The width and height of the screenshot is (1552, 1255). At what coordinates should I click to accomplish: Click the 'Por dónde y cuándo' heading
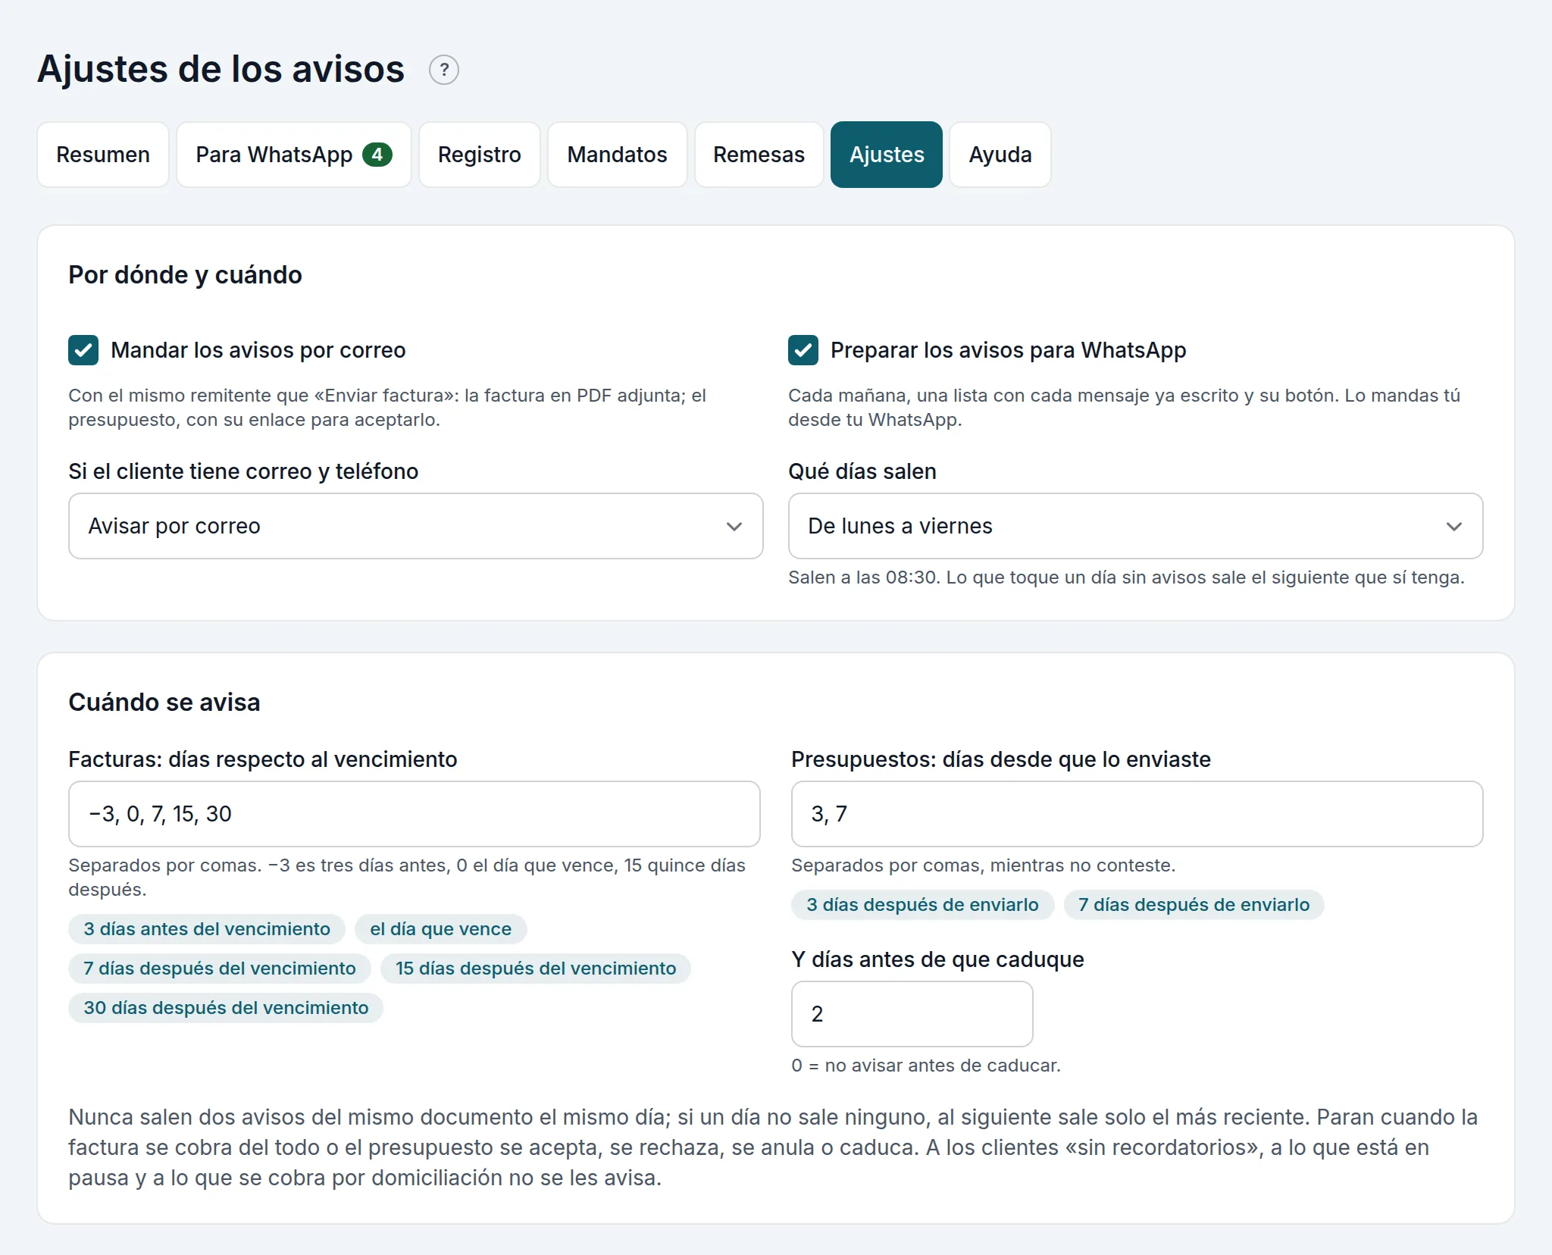[x=186, y=275]
